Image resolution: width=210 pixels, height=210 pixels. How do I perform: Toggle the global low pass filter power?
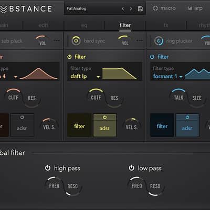pyautogui.click(x=131, y=168)
